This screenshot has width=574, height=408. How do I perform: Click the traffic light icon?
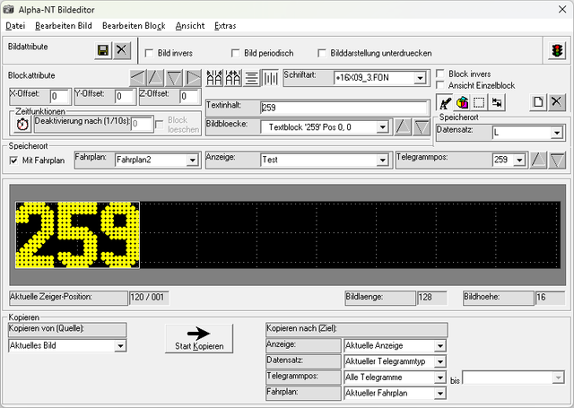pos(557,50)
